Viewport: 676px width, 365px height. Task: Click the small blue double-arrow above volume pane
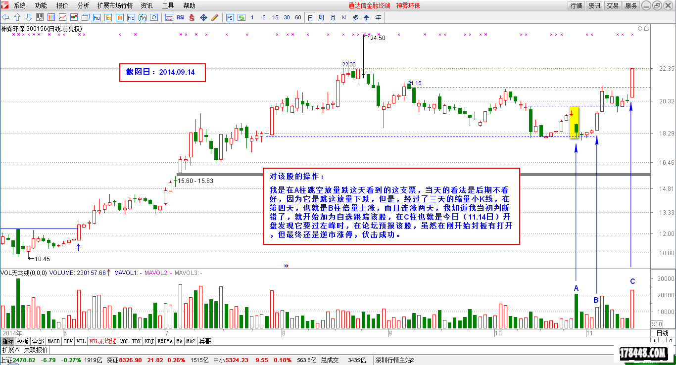coord(286,266)
